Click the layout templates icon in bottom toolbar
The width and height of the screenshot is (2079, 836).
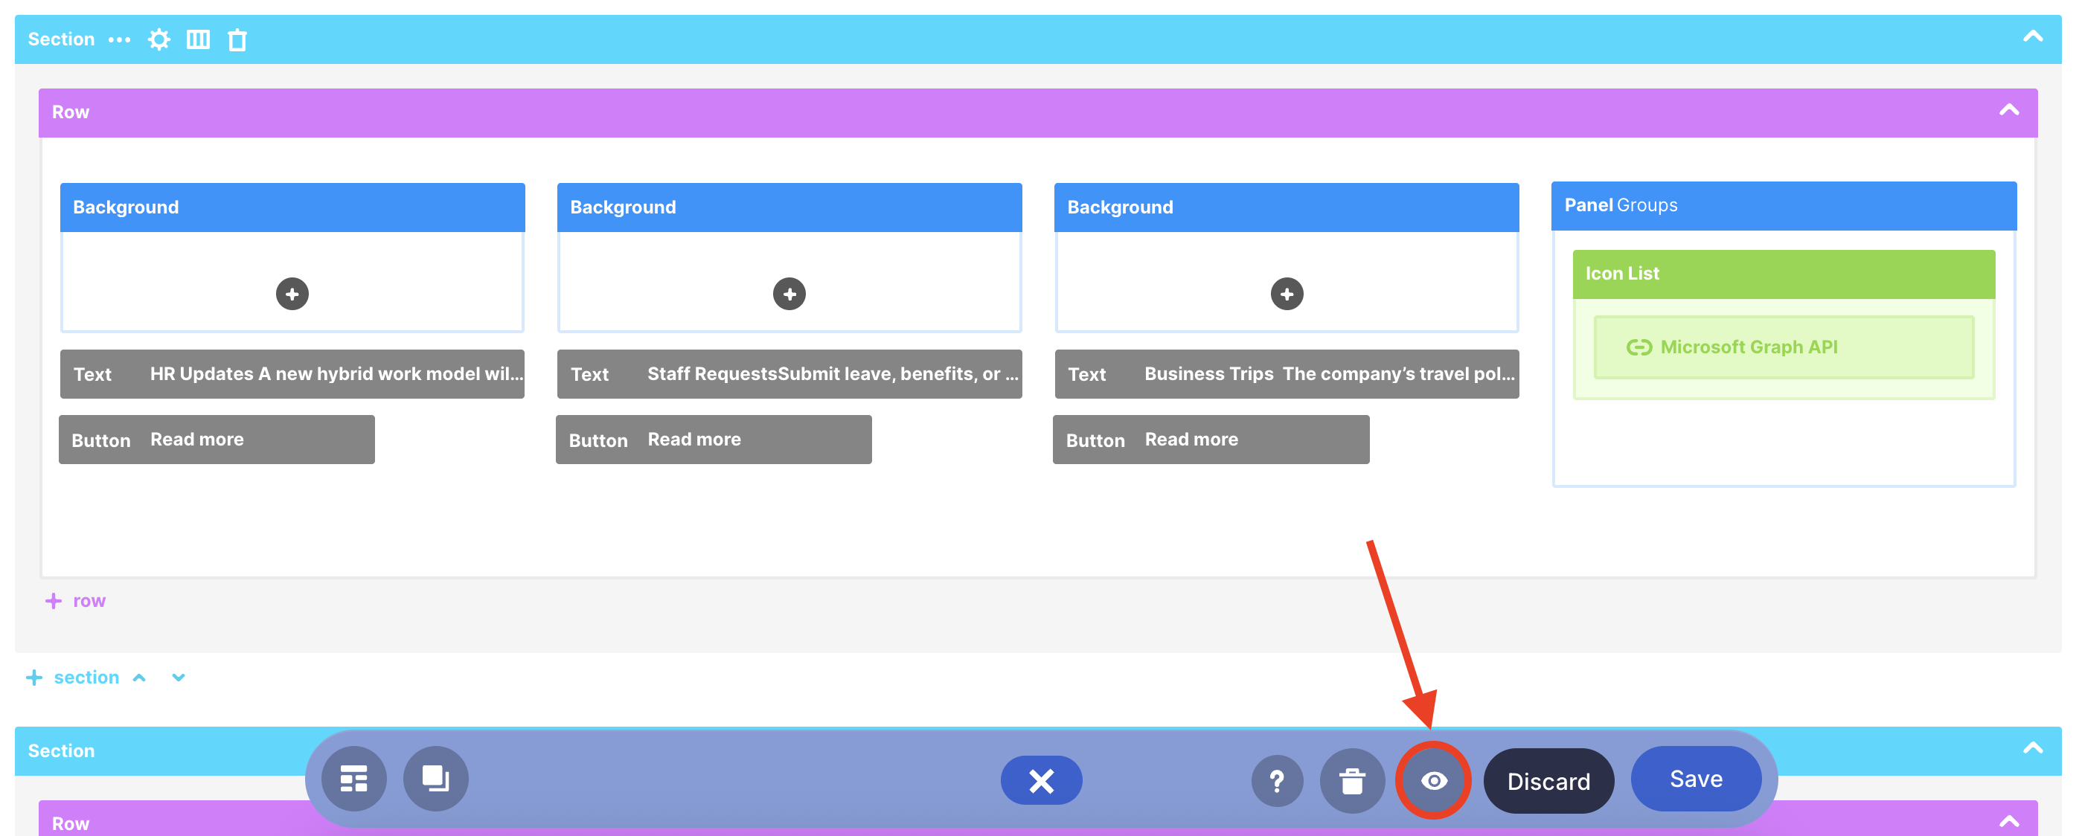coord(353,779)
